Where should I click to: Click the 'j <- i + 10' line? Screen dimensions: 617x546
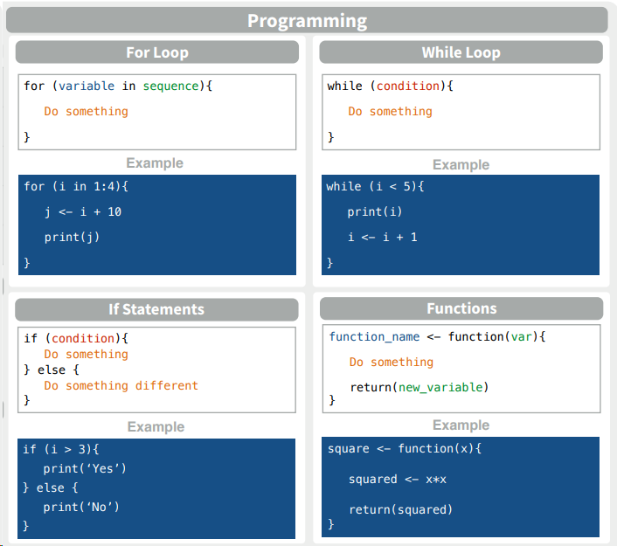(x=83, y=211)
